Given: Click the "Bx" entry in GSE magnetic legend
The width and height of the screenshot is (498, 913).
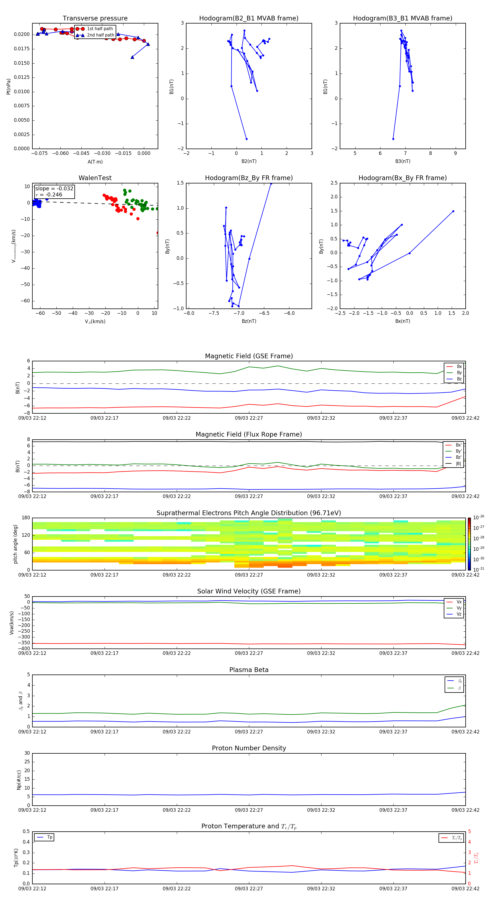Looking at the screenshot, I should [454, 367].
